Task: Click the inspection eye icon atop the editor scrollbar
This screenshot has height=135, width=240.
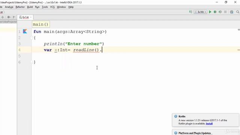Action: point(239,30)
